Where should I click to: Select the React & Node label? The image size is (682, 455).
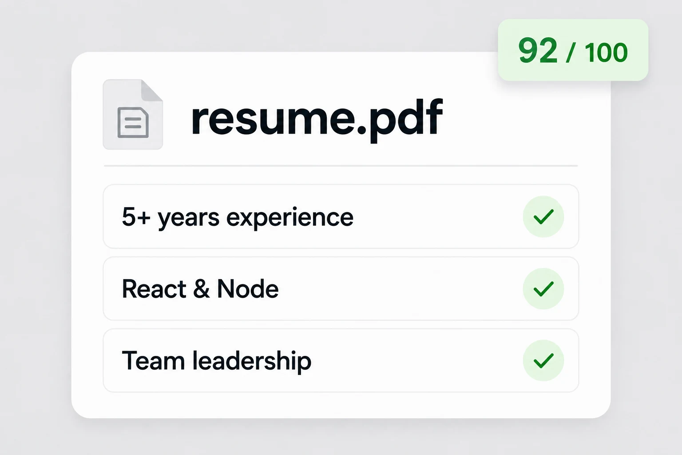pyautogui.click(x=200, y=289)
